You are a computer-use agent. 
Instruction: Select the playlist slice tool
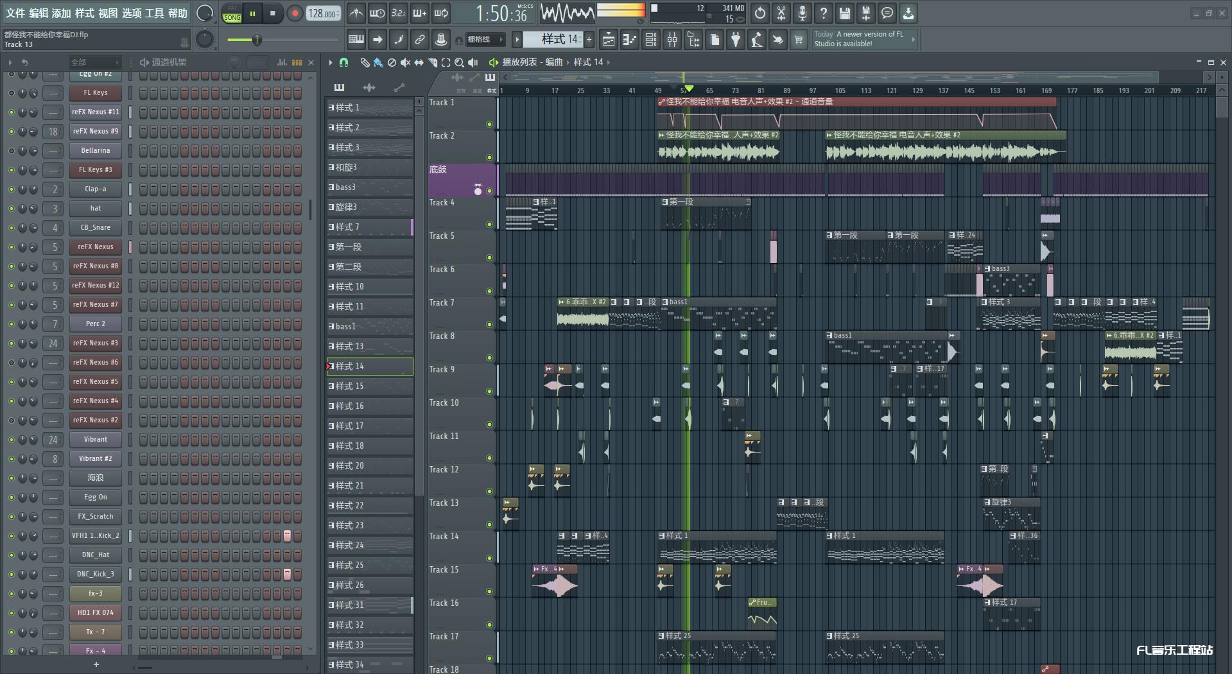tap(432, 62)
